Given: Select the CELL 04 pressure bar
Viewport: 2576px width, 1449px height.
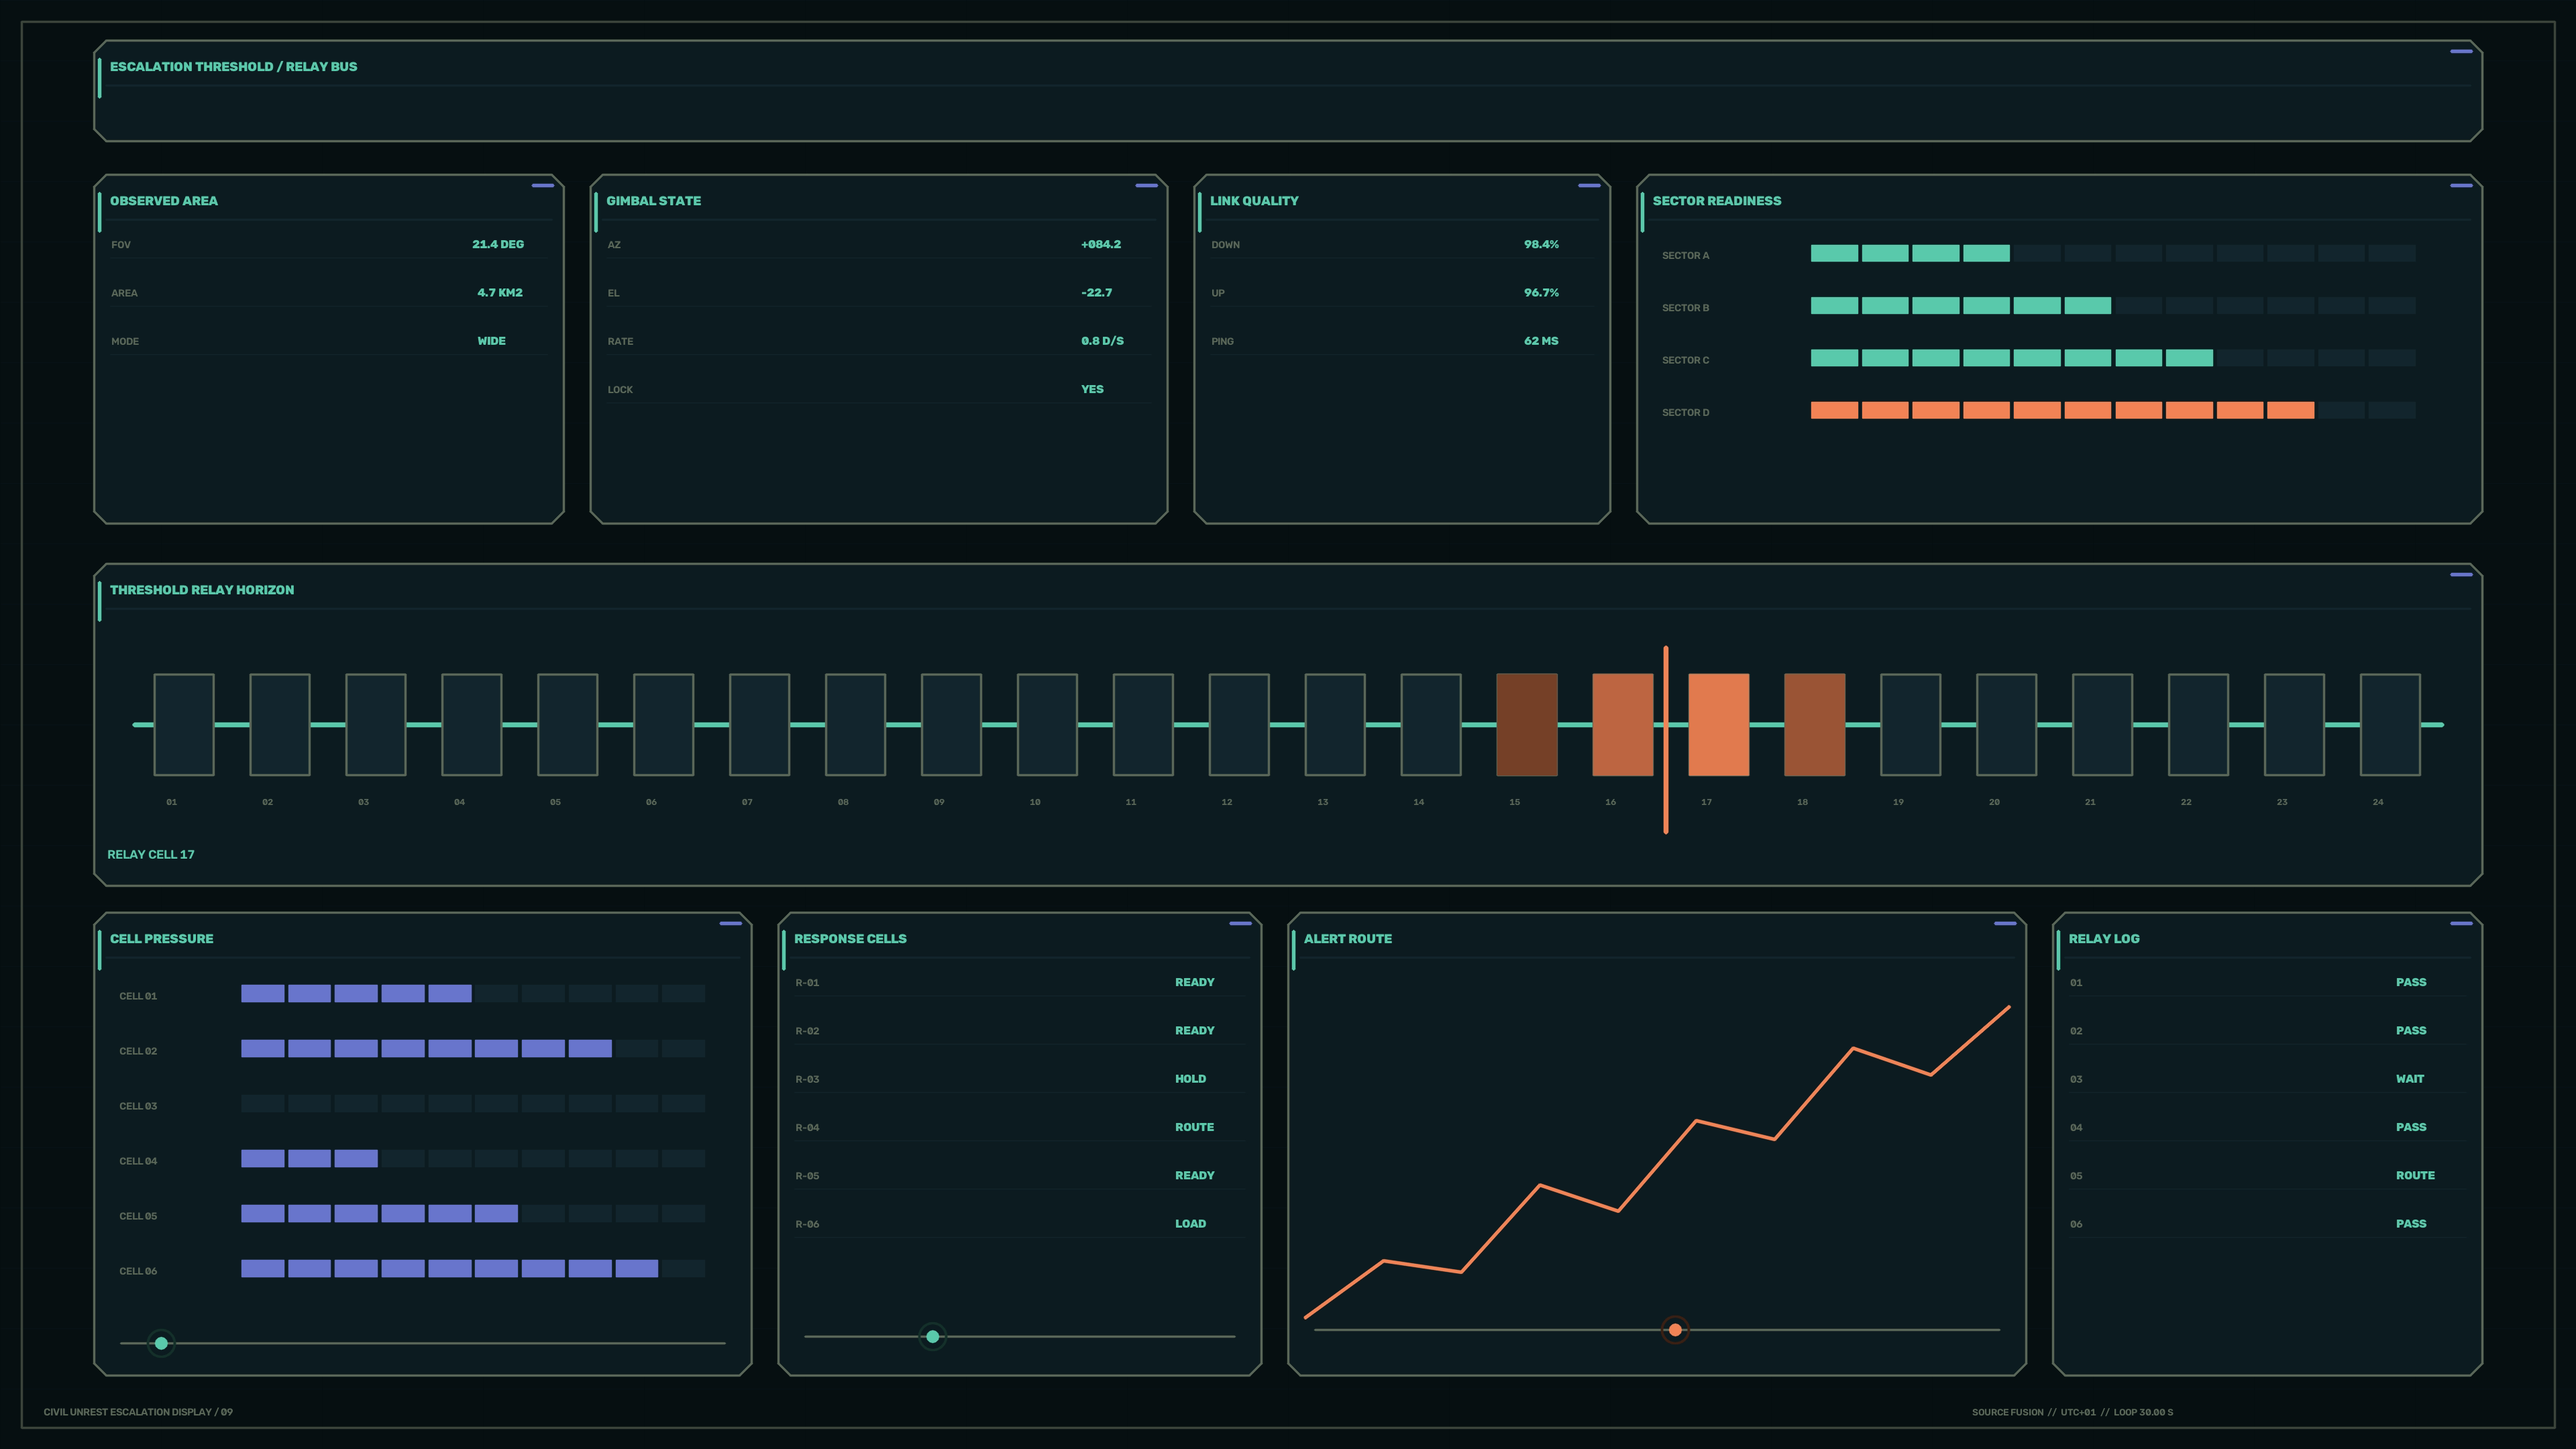Looking at the screenshot, I should tap(473, 1158).
